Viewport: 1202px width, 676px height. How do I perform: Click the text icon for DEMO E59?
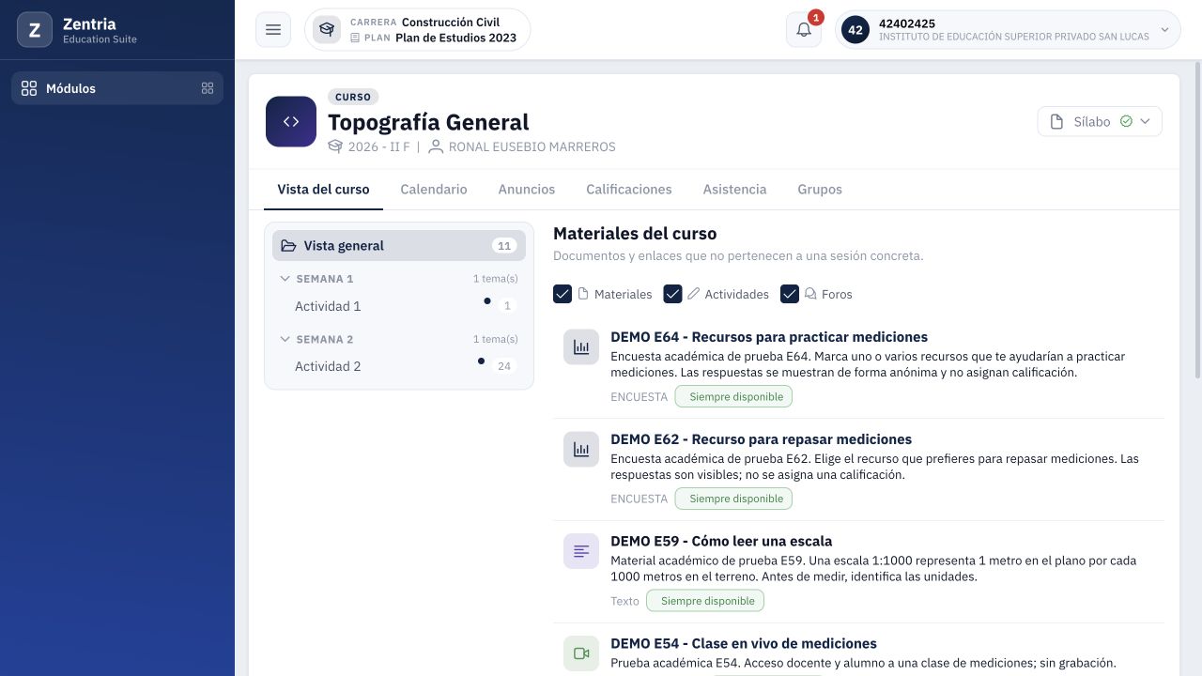[581, 551]
